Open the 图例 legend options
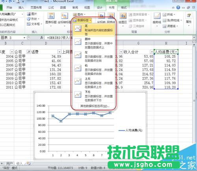This screenshot has height=171, width=197. [x=79, y=14]
